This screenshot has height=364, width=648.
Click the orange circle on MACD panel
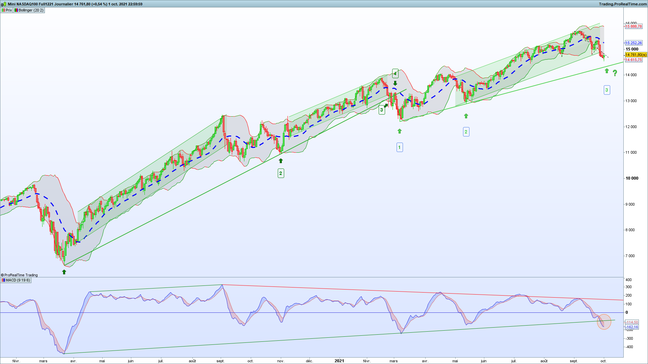point(604,322)
